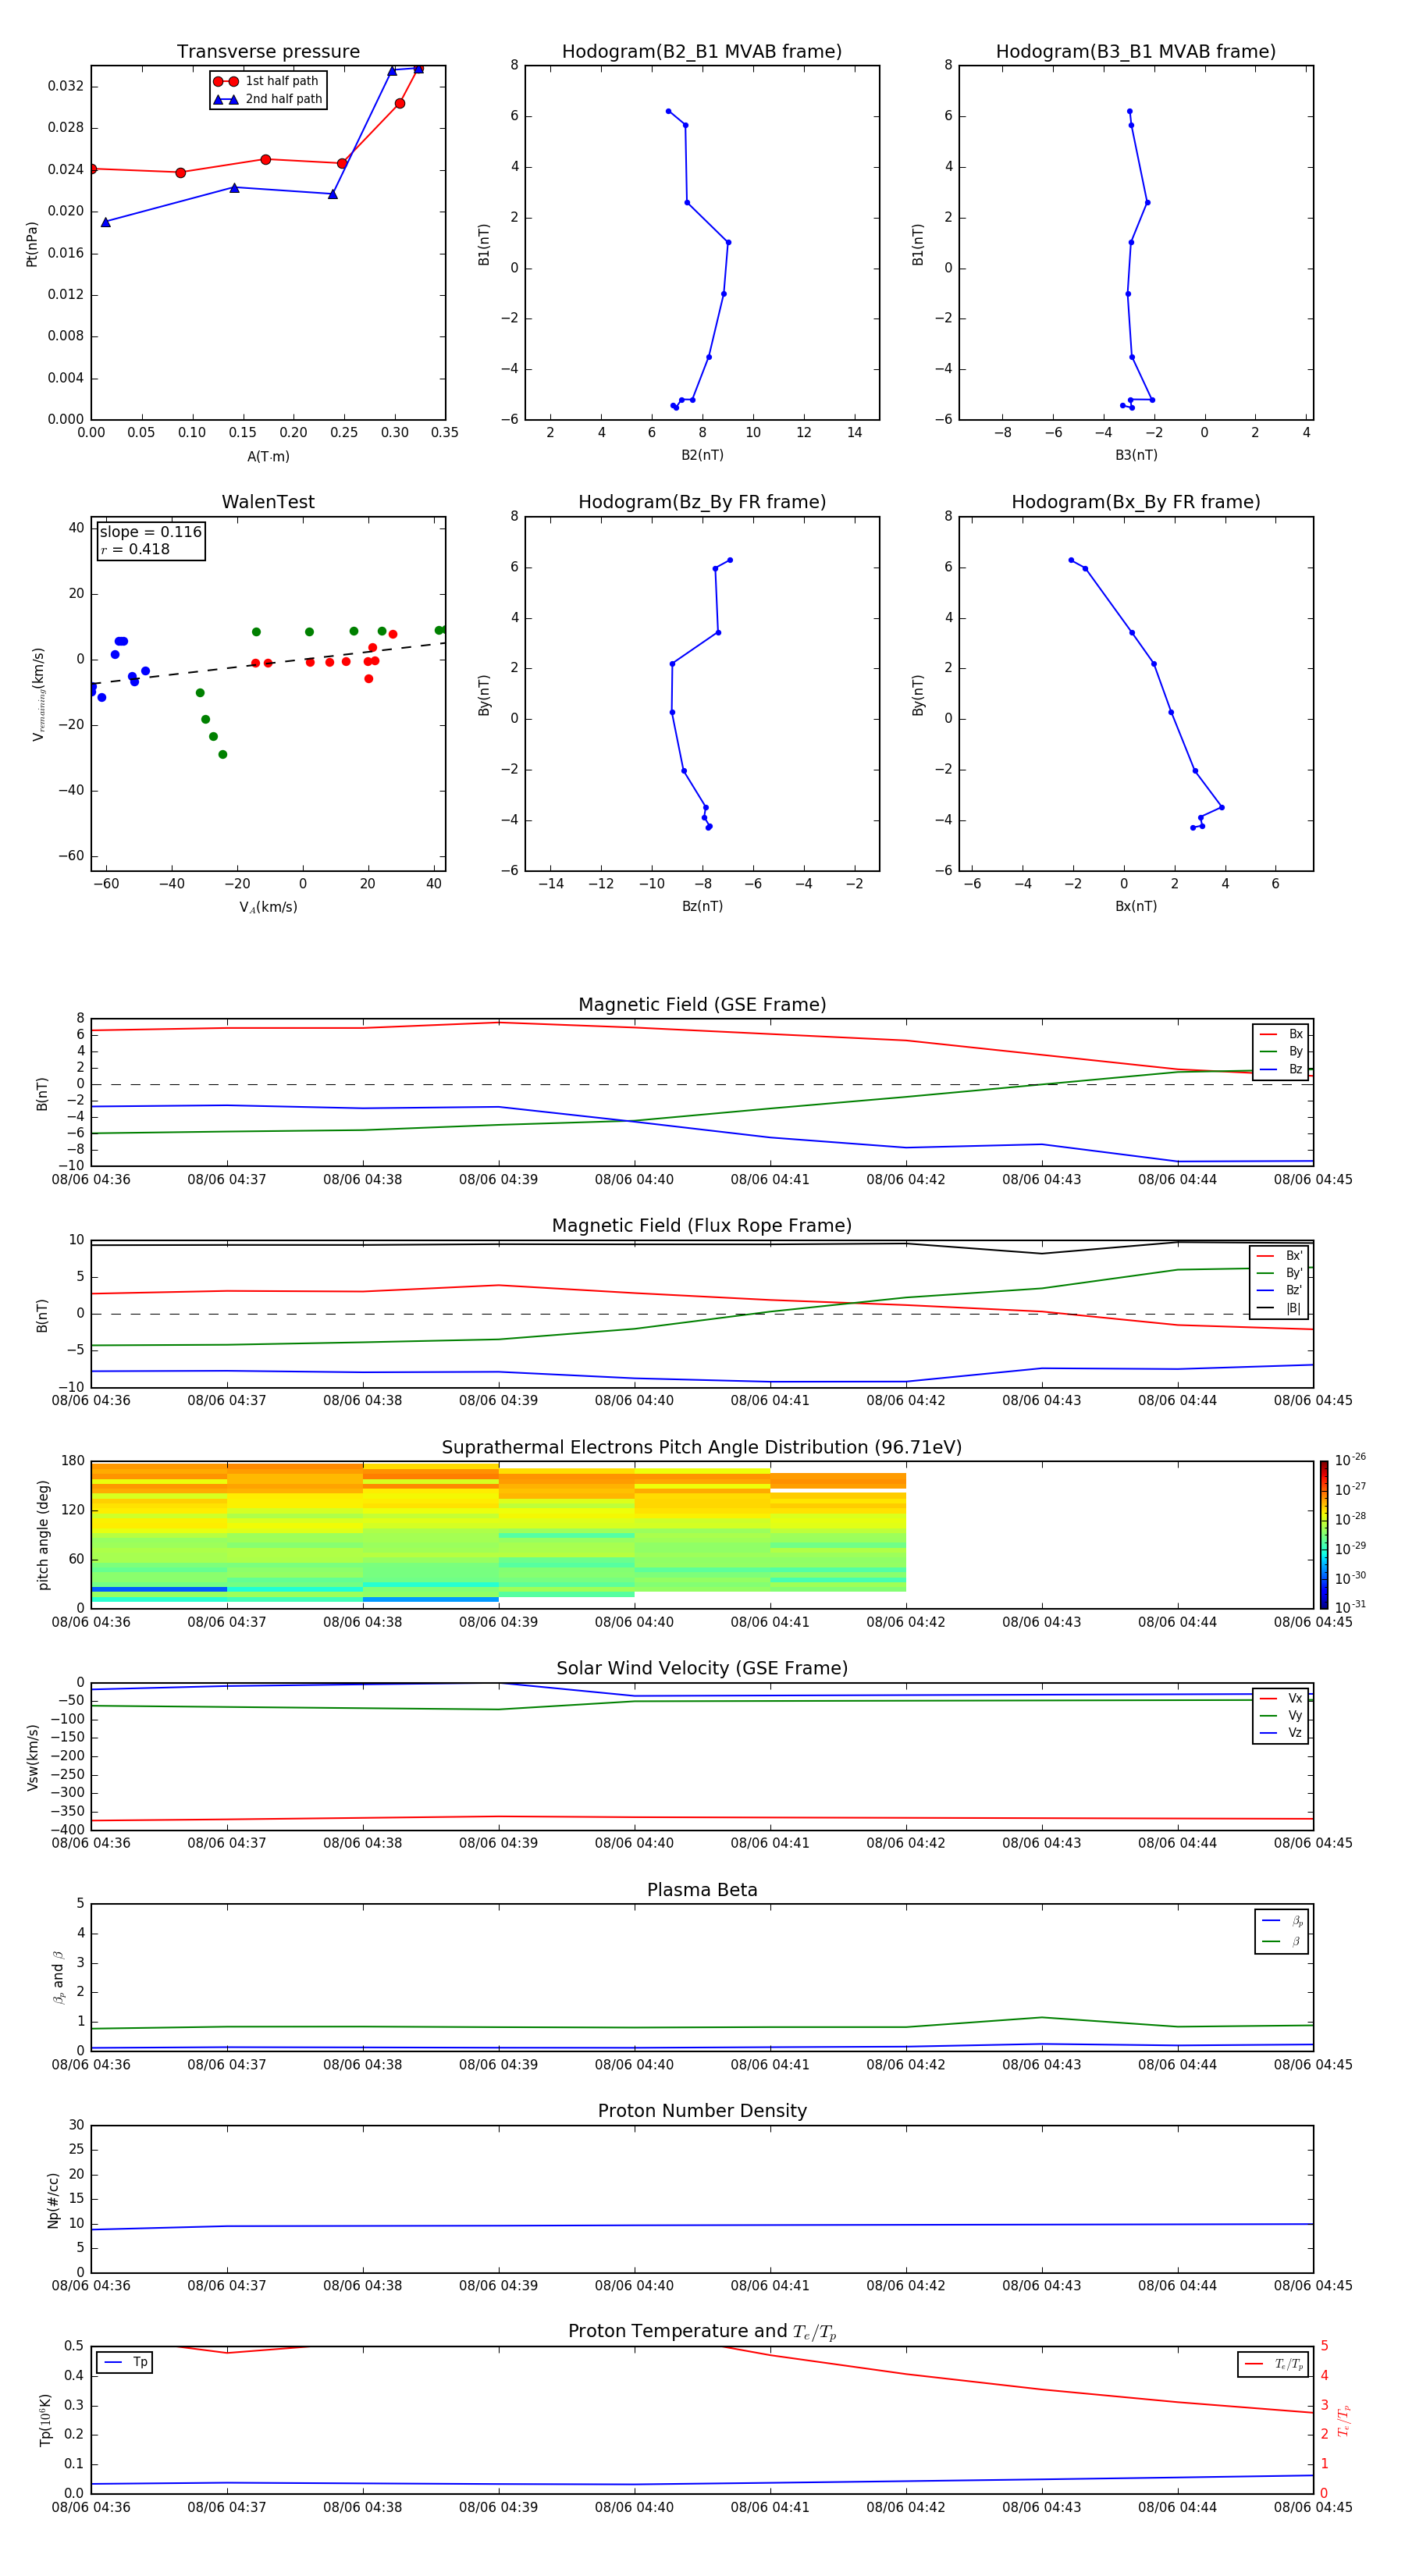1405x2576 pixels.
Task: Click the 'Np(#/cc)' y-axis label
Action: coord(53,2200)
